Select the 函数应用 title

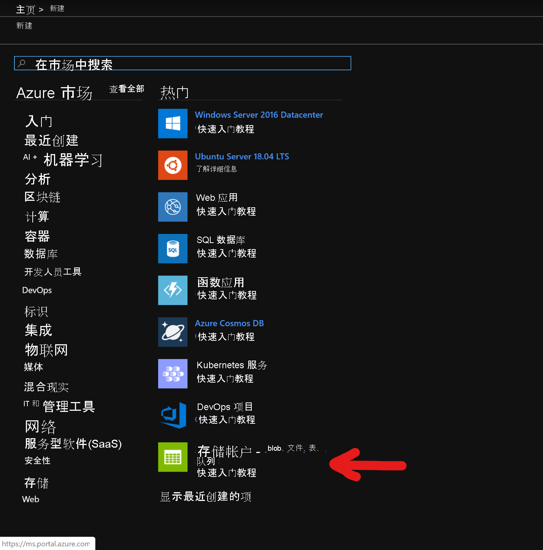pyautogui.click(x=221, y=282)
